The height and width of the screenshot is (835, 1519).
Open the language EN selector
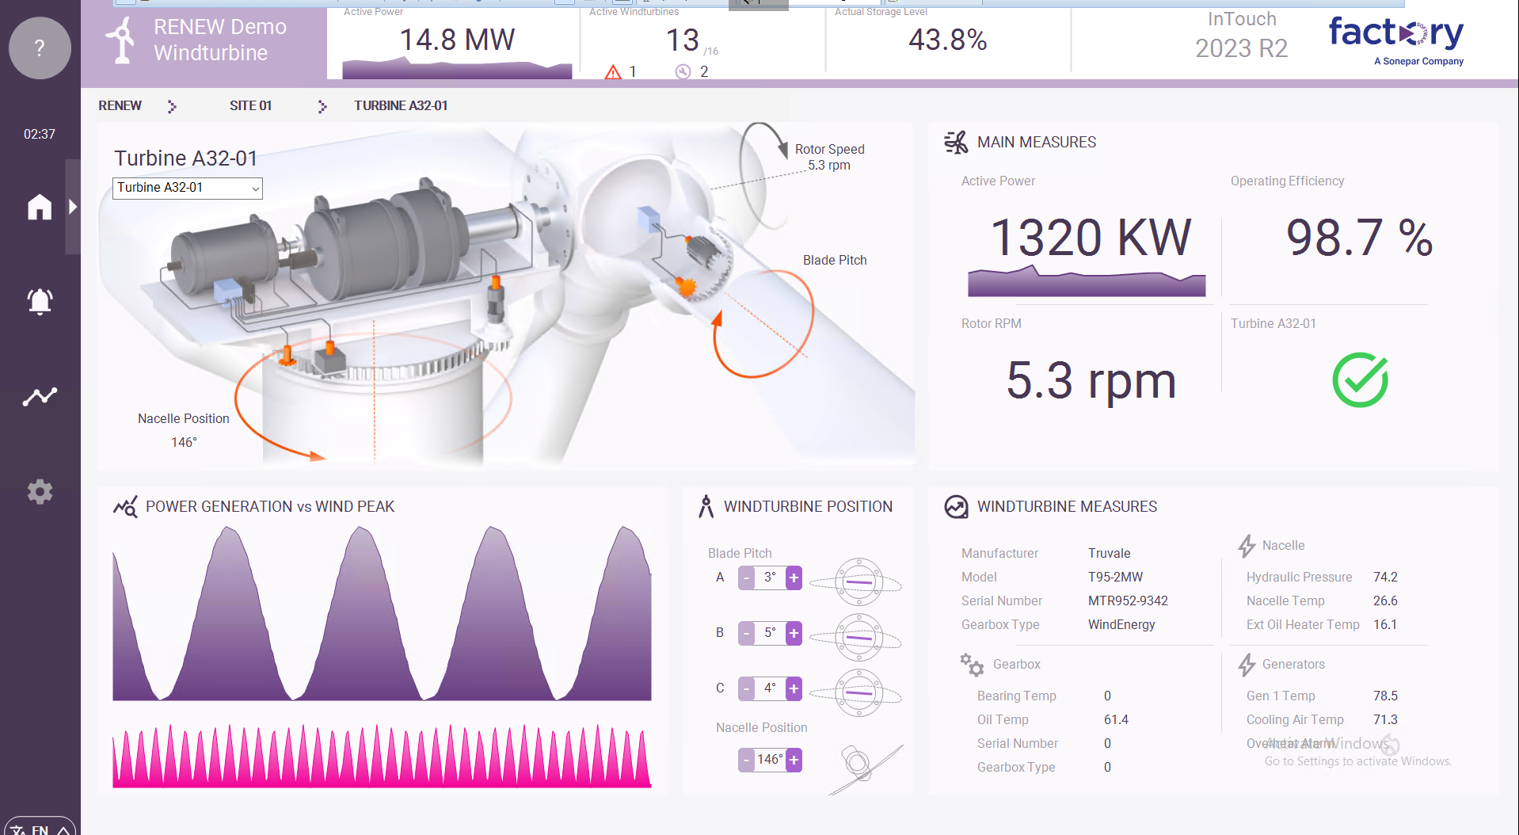tap(40, 826)
